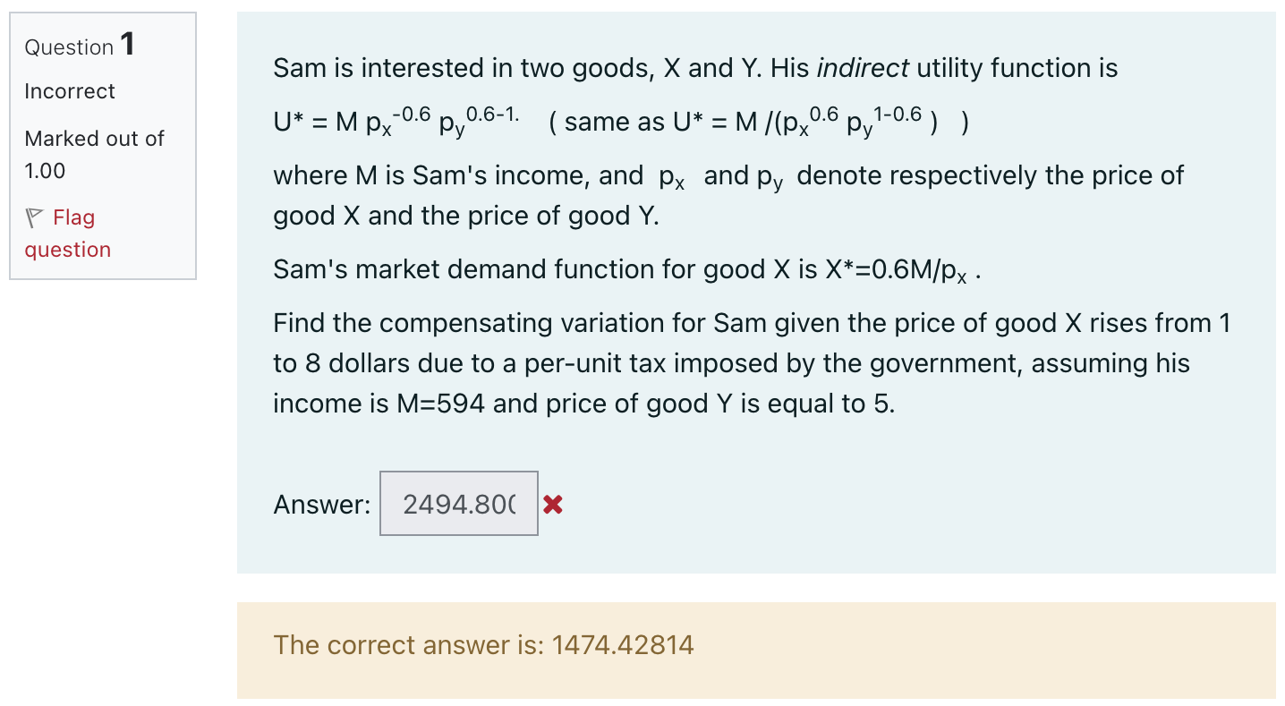Select the Question 1 heading
The image size is (1285, 706).
click(x=78, y=45)
